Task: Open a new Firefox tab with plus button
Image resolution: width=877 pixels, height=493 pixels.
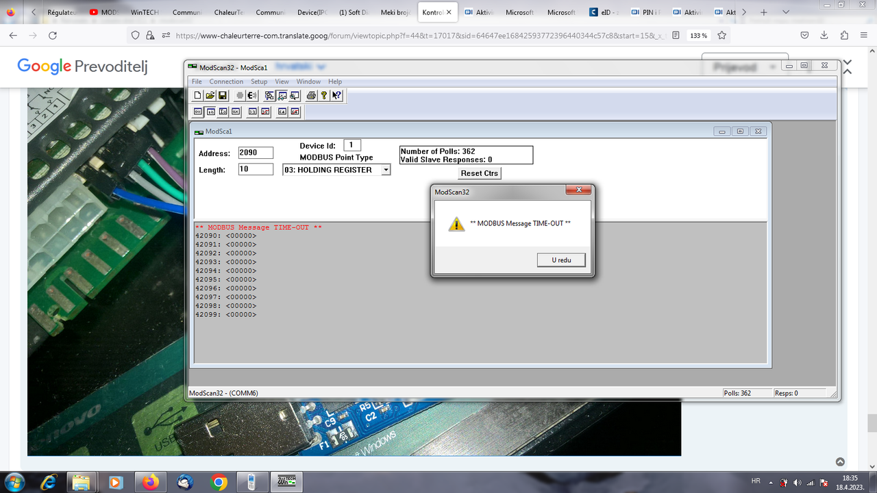Action: coord(764,12)
